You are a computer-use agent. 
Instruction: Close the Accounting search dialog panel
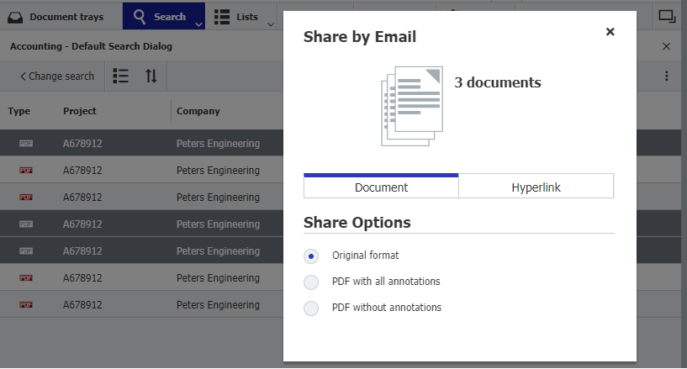(x=667, y=47)
